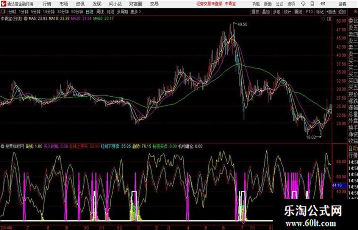The image size is (358, 230).
Task: Click the Tongdaxin red logo icon
Action: [3, 4]
